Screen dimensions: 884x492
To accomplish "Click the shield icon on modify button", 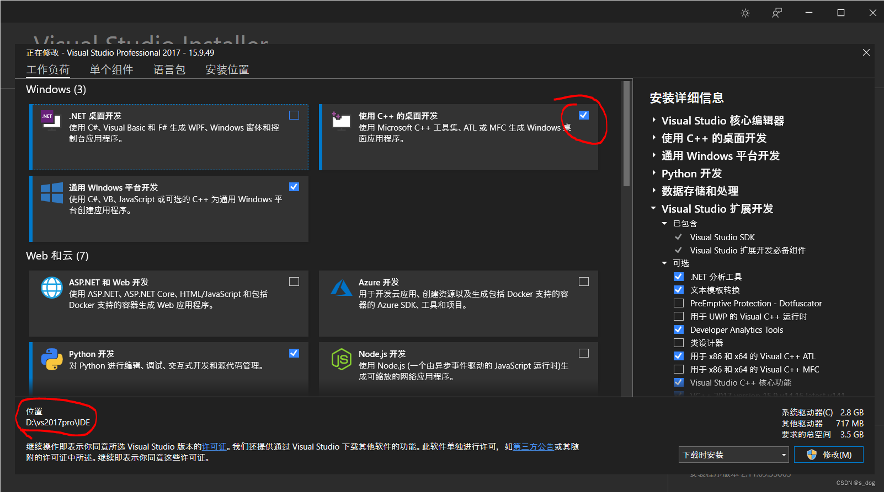I will click(811, 455).
